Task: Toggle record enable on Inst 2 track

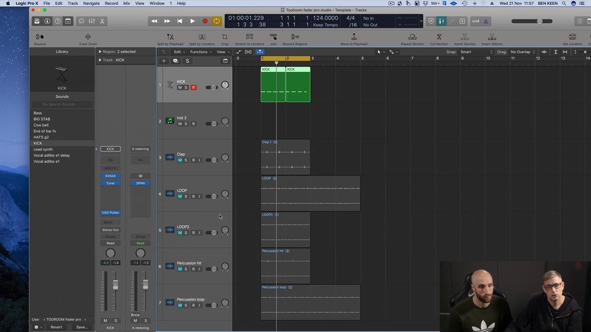Action: click(x=193, y=124)
